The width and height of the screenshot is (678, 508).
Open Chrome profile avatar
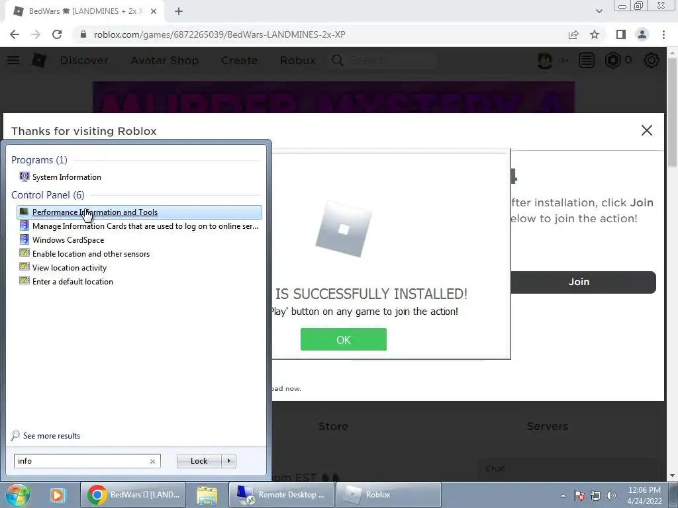[x=642, y=34]
